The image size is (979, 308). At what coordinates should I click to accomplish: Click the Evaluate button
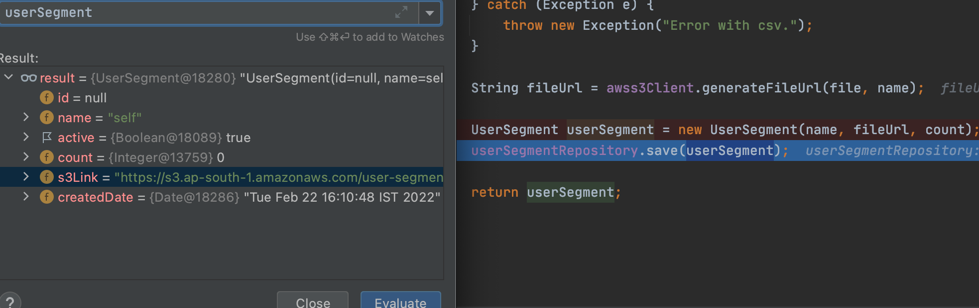401,300
